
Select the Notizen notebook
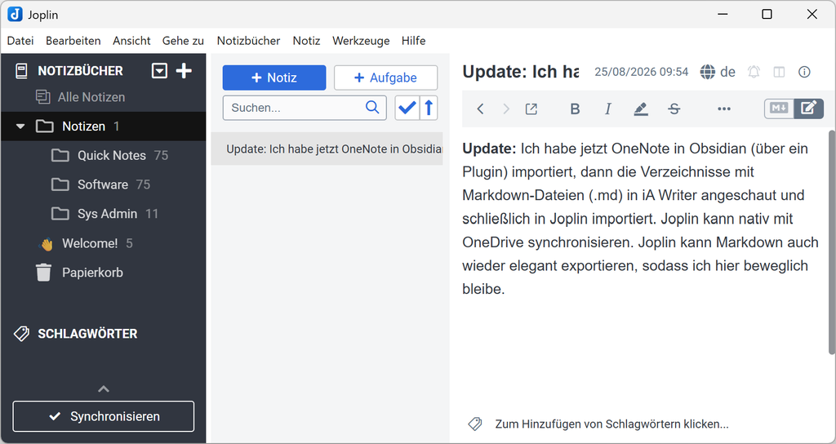pos(104,127)
